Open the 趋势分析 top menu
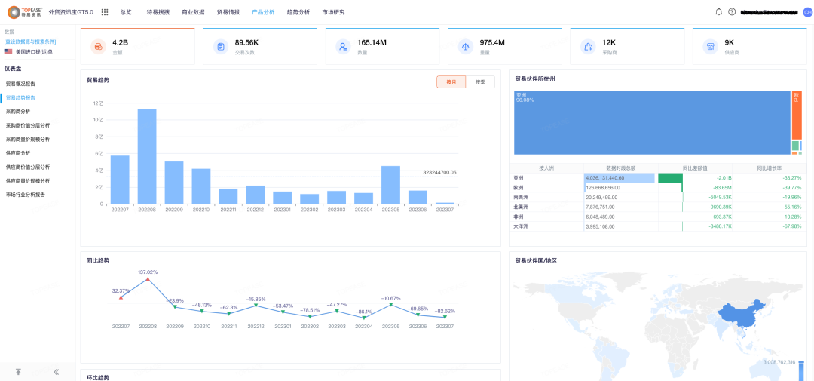 pyautogui.click(x=298, y=12)
